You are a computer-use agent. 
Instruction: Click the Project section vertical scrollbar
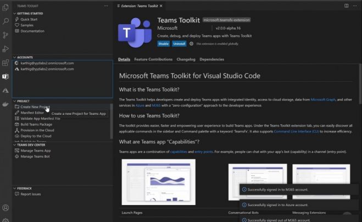(x=112, y=121)
